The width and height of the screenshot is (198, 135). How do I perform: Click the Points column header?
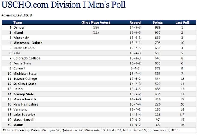pos(158,23)
